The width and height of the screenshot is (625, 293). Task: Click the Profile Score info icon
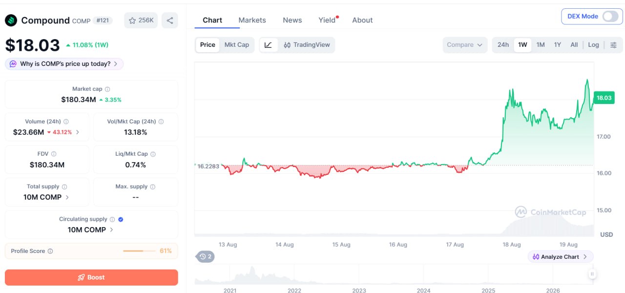tap(50, 251)
